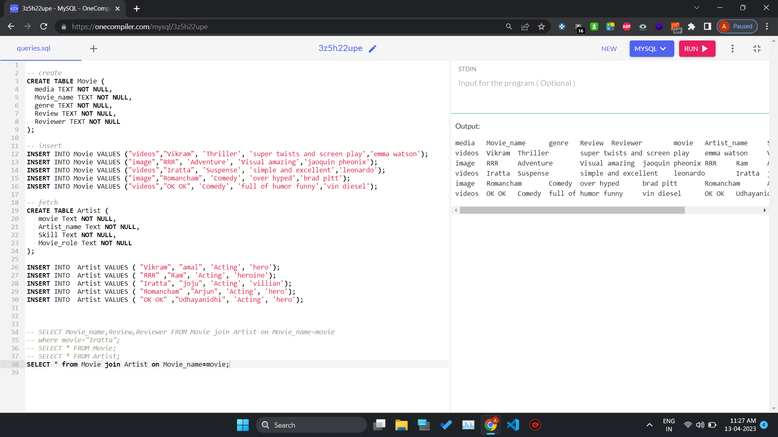Toggle the browser side panel icon
The width and height of the screenshot is (778, 437).
point(707,27)
